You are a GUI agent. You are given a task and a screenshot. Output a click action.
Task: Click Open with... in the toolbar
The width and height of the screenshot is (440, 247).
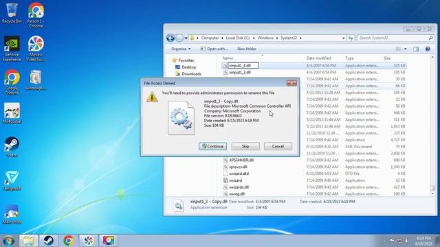click(x=214, y=49)
